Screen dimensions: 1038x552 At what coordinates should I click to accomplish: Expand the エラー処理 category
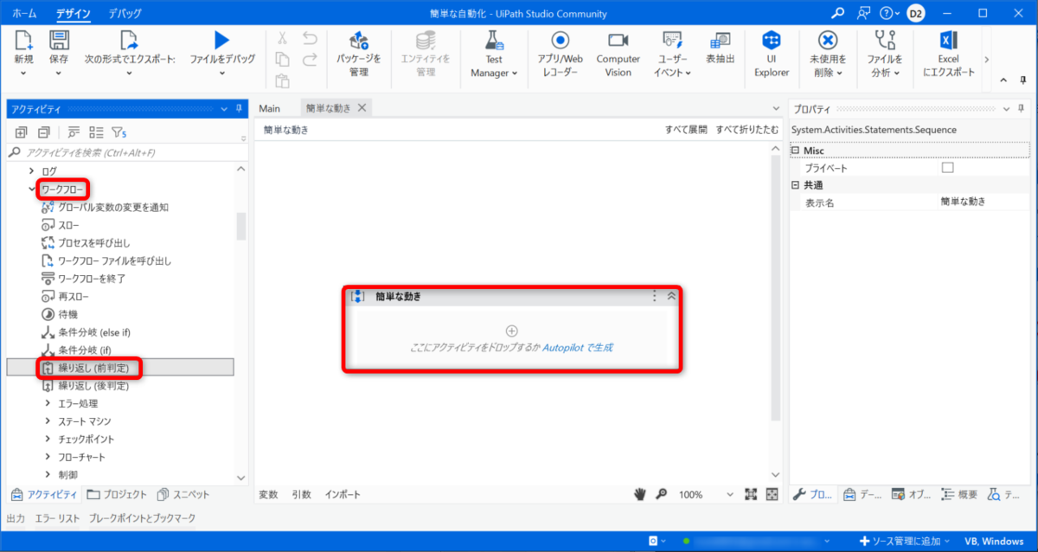[48, 403]
